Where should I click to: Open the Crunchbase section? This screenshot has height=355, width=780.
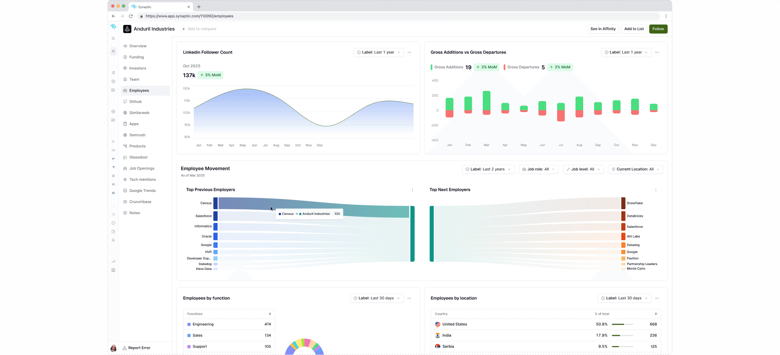pyautogui.click(x=145, y=202)
